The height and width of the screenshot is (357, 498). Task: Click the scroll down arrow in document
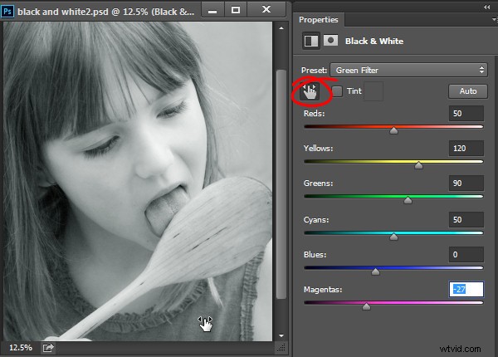(x=281, y=335)
